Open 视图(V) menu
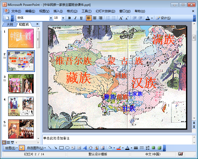This screenshot has width=198, height=159. pyautogui.click(x=44, y=11)
